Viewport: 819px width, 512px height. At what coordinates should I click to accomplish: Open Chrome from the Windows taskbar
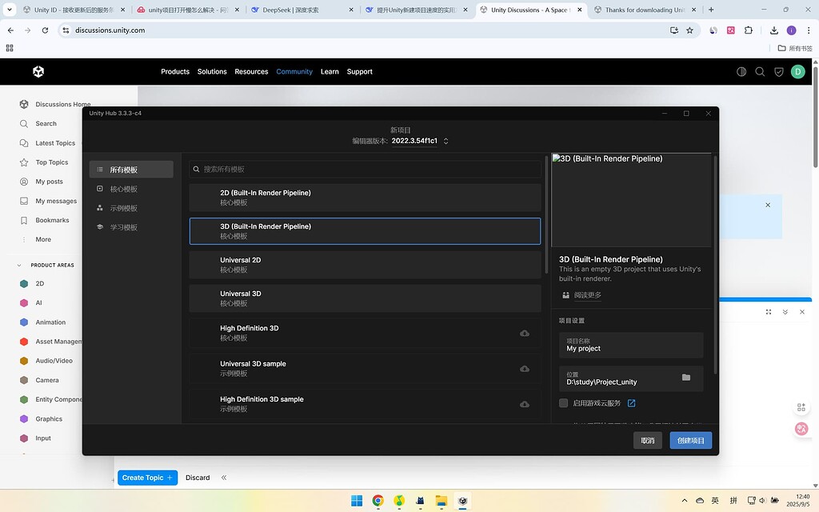[377, 501]
